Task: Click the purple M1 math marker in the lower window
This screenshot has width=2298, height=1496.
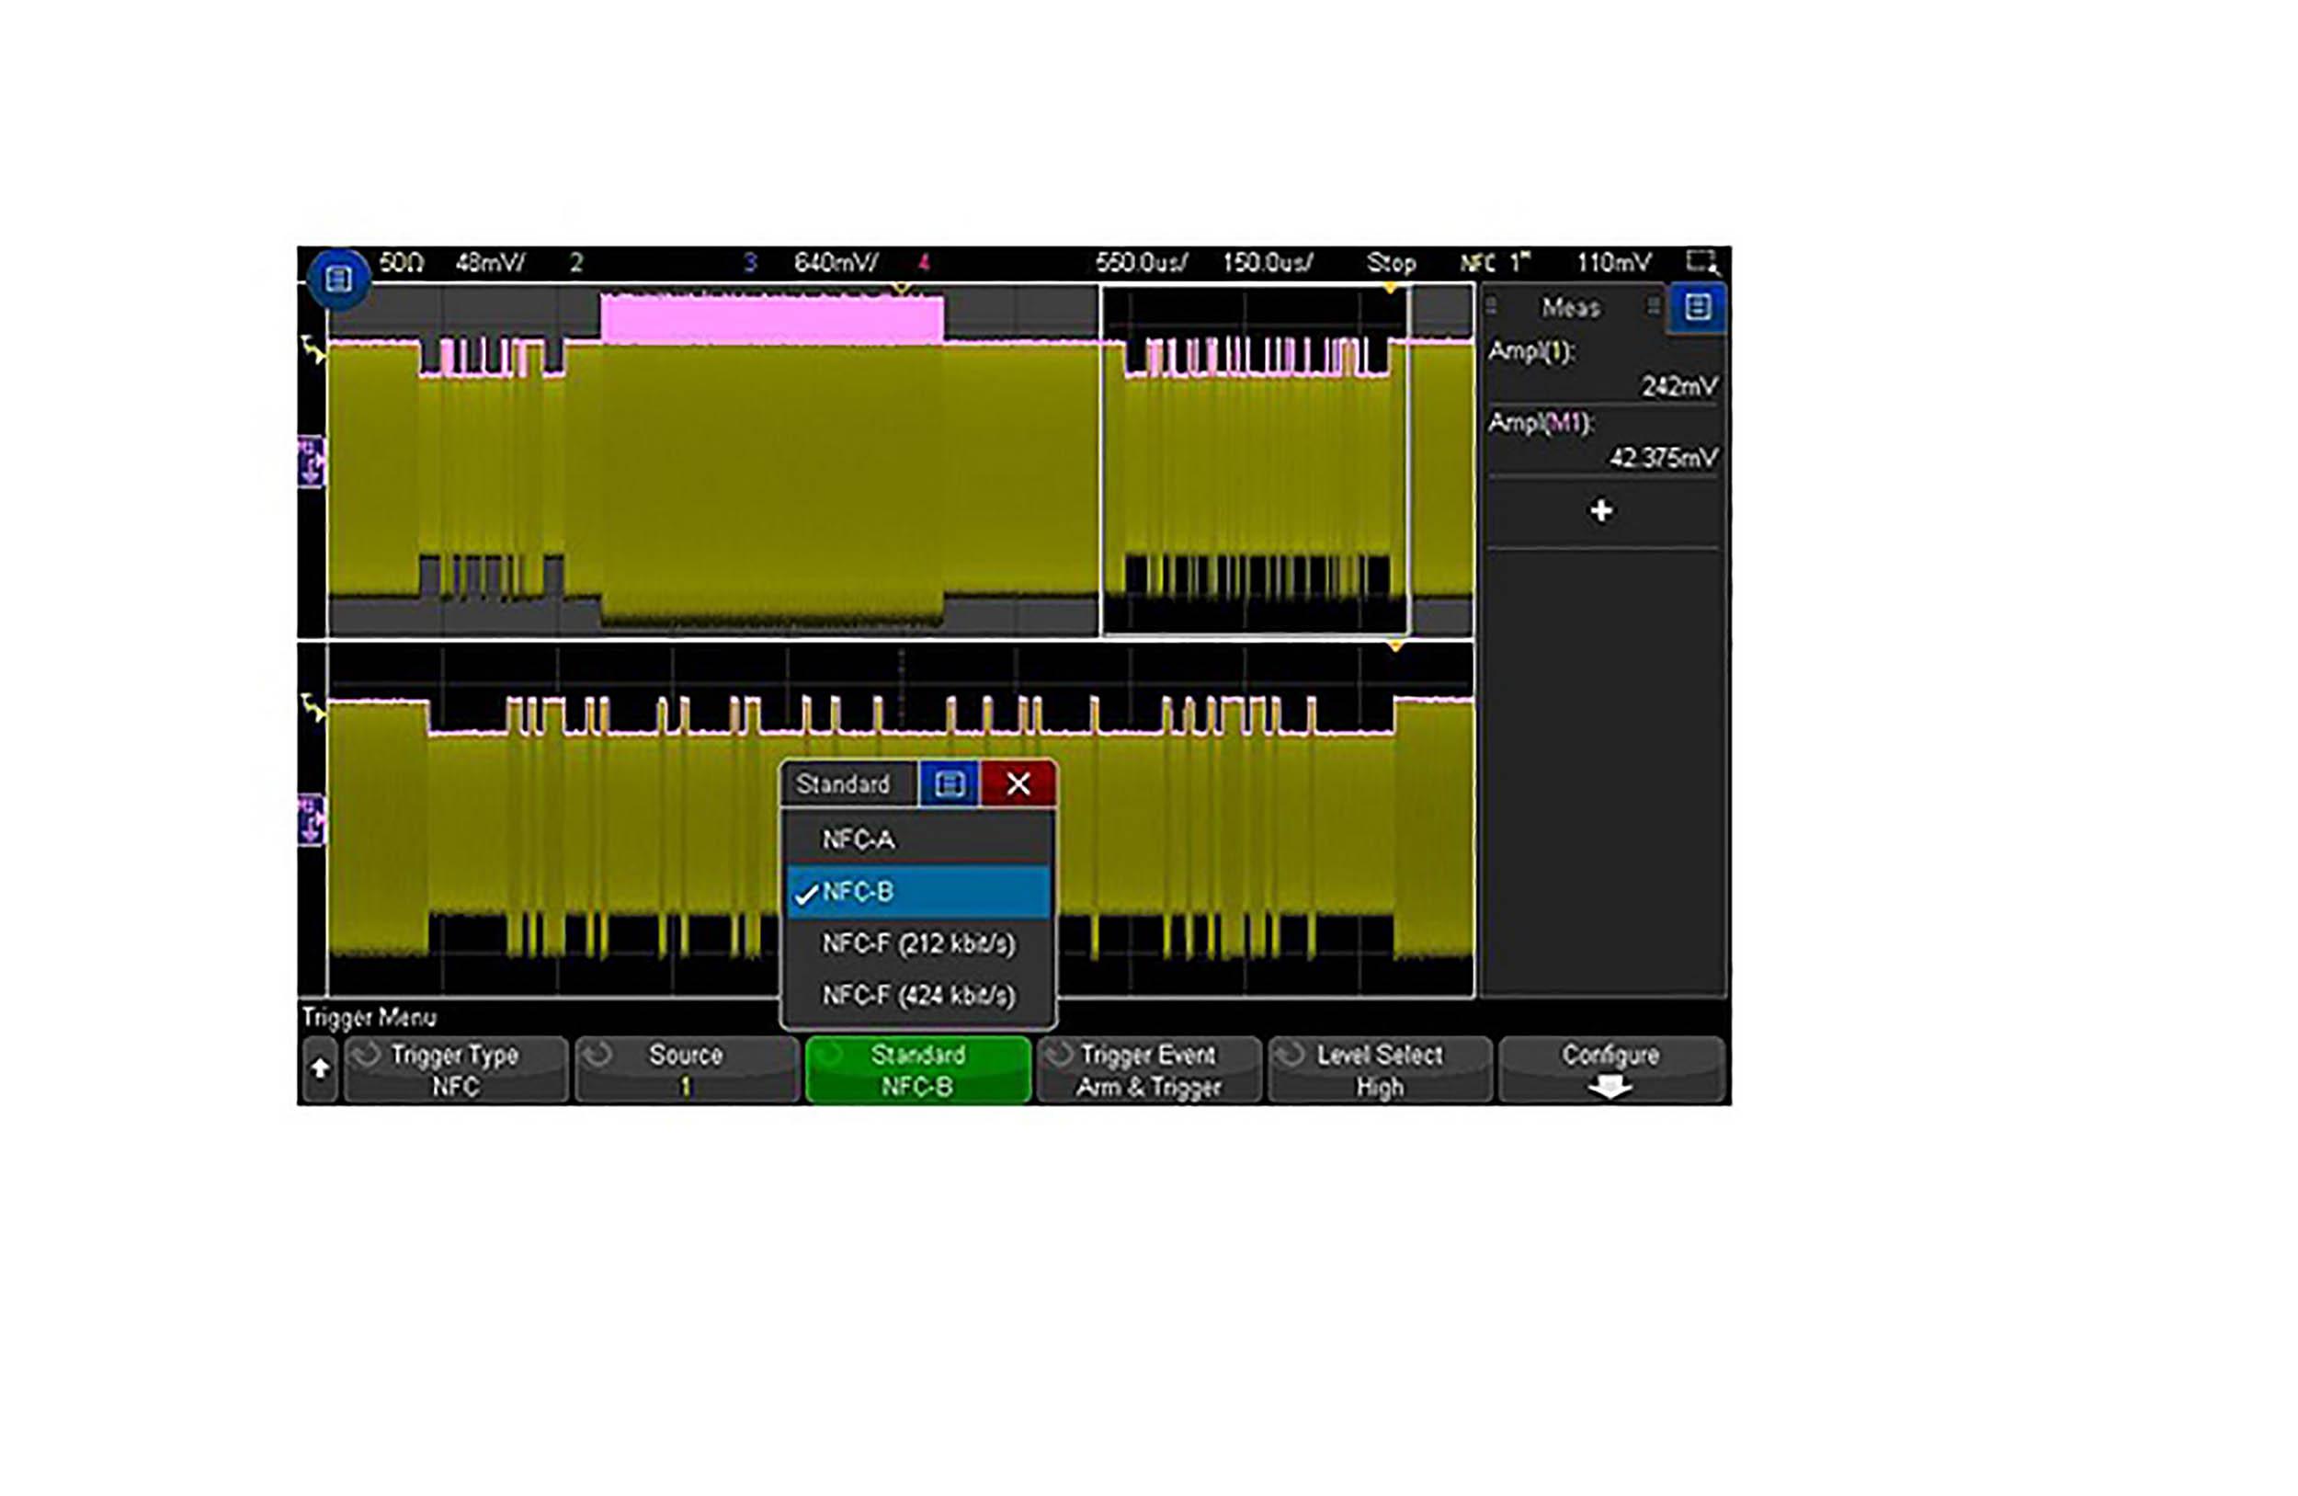Action: (x=311, y=819)
